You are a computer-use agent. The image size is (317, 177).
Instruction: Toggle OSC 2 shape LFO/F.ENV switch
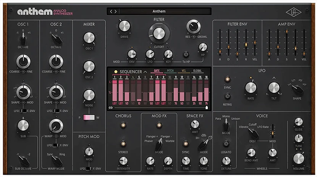(56, 111)
